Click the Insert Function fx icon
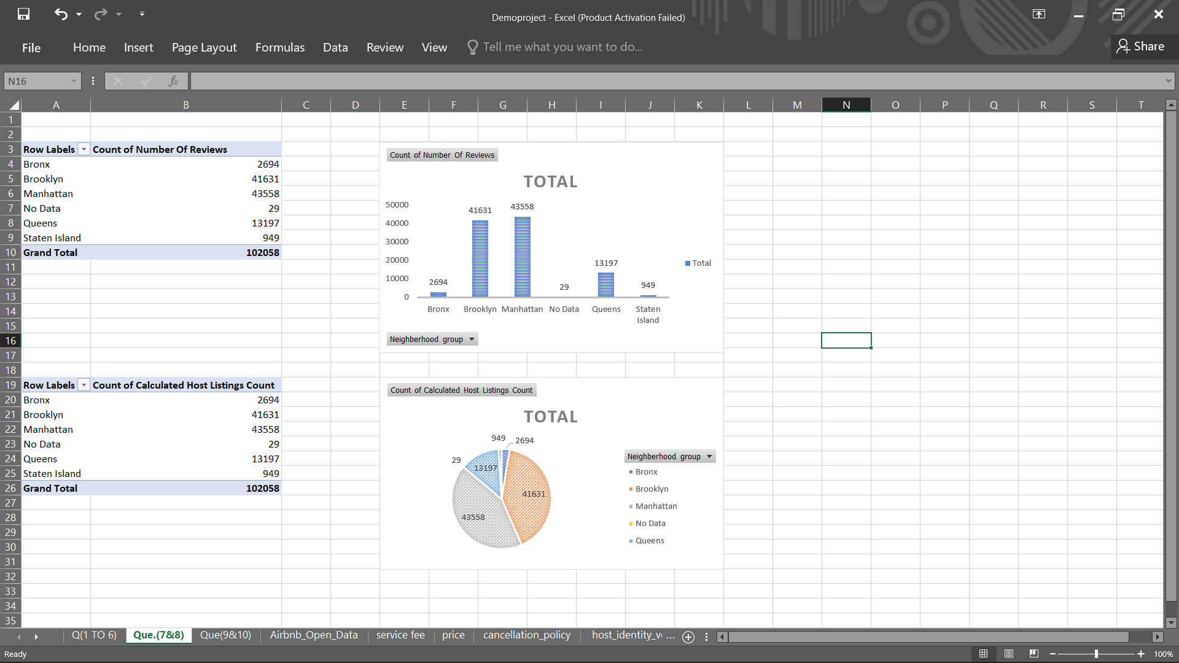Image resolution: width=1179 pixels, height=663 pixels. [173, 81]
